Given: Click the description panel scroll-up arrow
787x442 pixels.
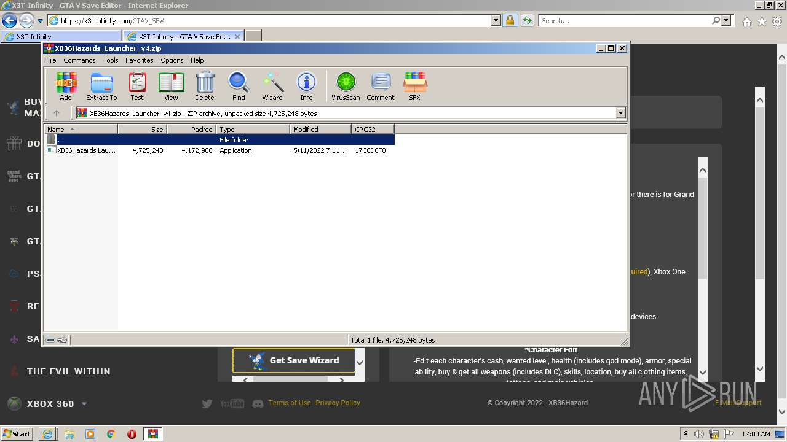Looking at the screenshot, I should (x=702, y=170).
